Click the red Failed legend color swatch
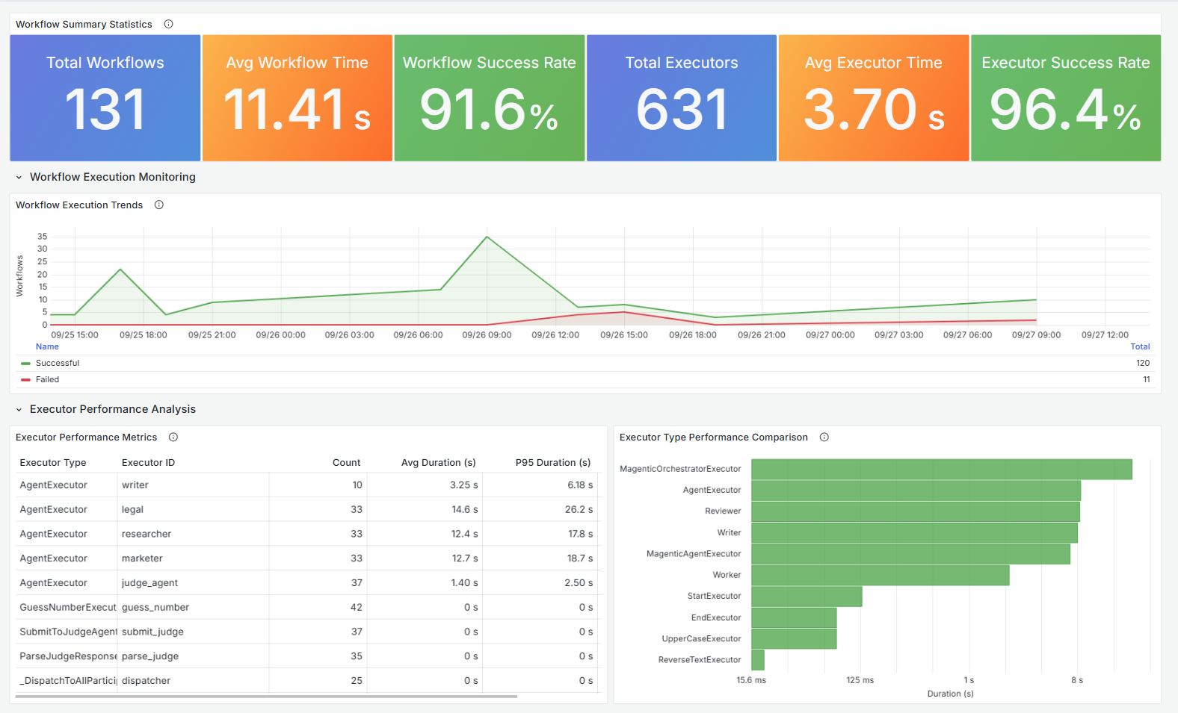The width and height of the screenshot is (1178, 713). tap(25, 380)
